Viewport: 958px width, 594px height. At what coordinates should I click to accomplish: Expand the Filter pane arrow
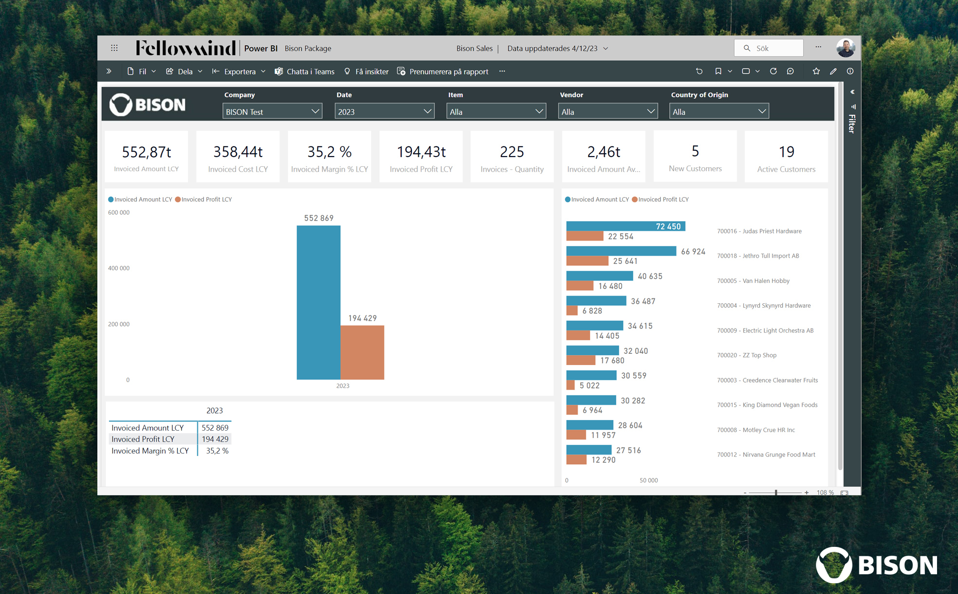852,92
